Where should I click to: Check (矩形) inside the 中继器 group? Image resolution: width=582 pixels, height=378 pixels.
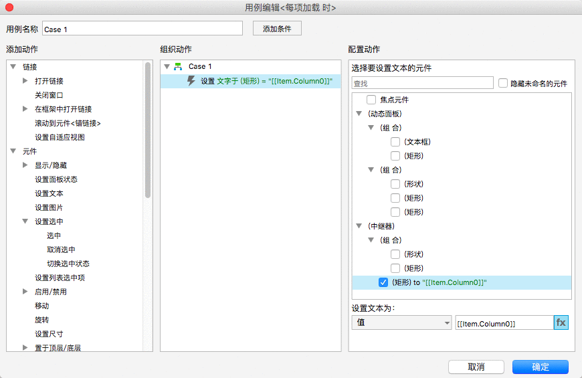coord(395,268)
